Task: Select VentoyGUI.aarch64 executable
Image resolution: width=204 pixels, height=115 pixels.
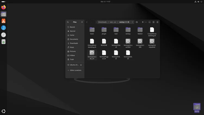Action: click(x=128, y=43)
